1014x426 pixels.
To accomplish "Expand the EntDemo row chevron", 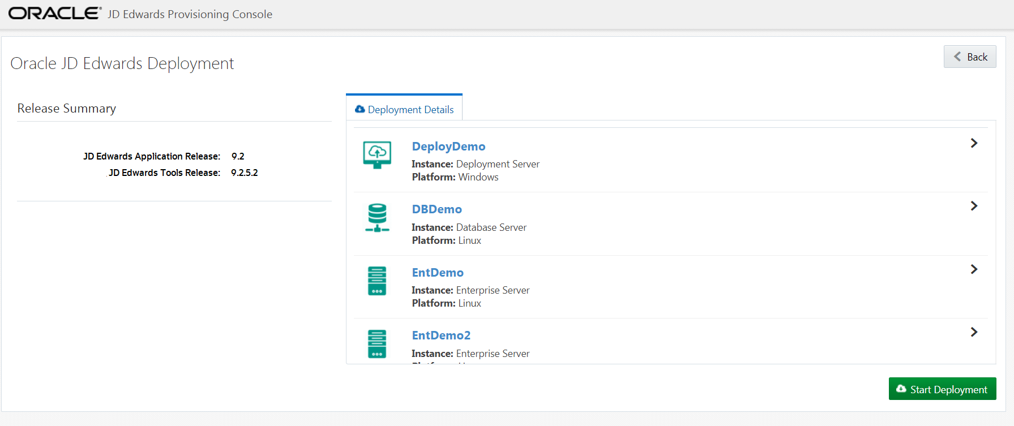I will (974, 269).
